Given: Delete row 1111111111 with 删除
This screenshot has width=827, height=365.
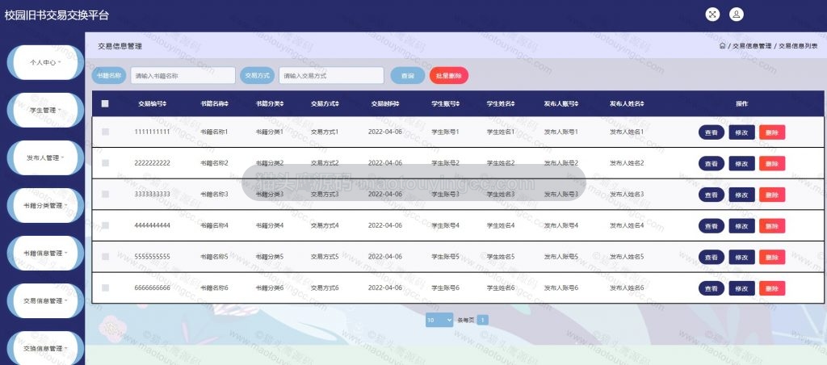Looking at the screenshot, I should 772,132.
